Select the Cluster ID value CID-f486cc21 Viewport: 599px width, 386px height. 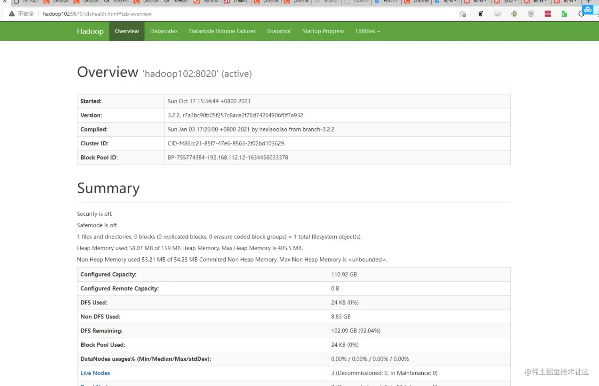(x=226, y=143)
